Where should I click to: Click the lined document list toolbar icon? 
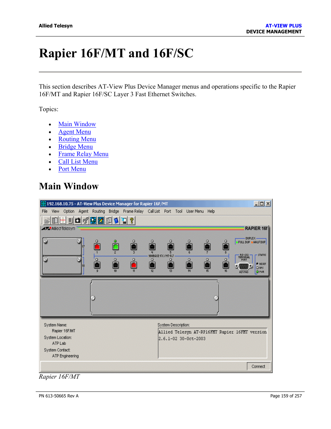pos(70,221)
